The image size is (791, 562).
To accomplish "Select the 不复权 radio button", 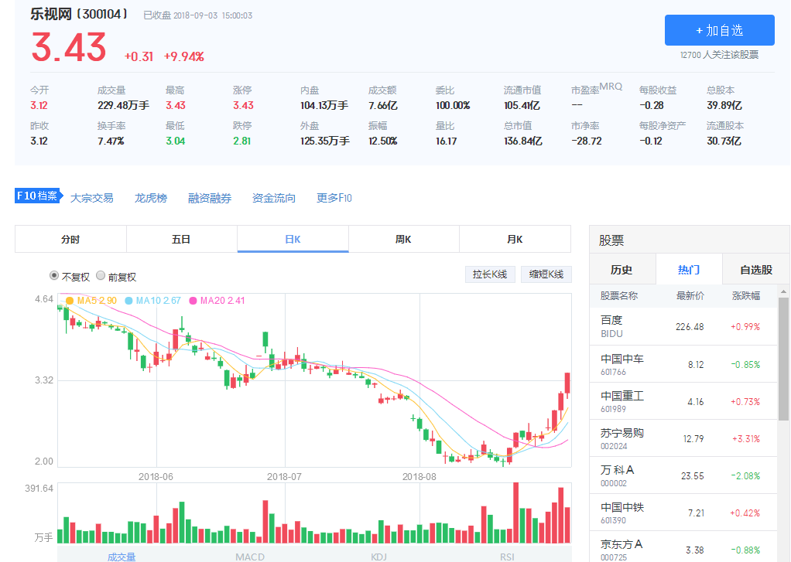I will tap(54, 276).
